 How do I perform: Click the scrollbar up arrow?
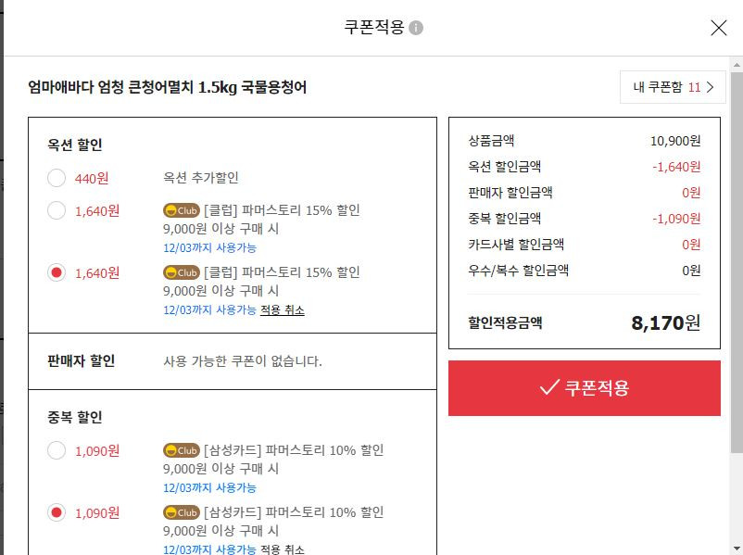pyautogui.click(x=737, y=65)
